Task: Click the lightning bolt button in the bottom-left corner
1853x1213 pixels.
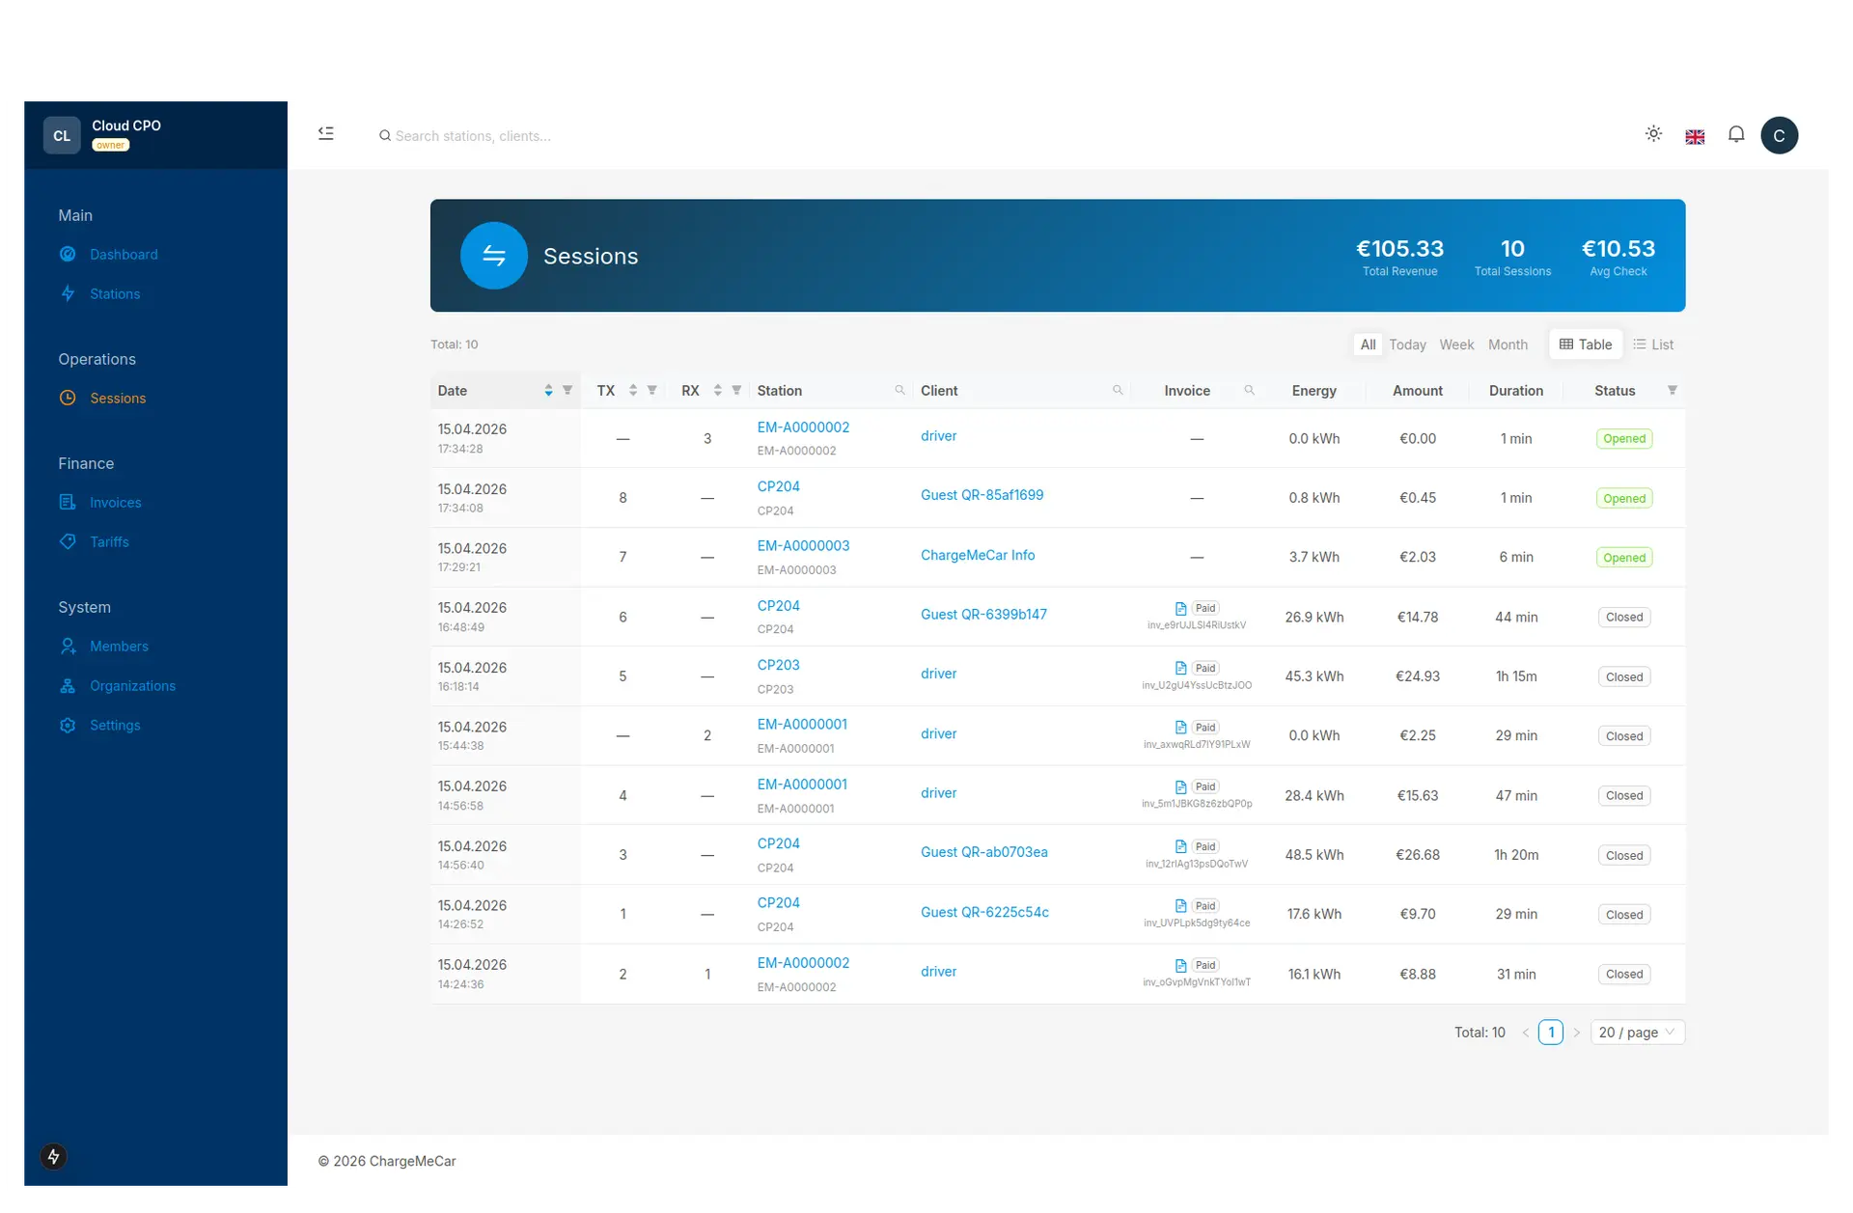Action: 53,1156
